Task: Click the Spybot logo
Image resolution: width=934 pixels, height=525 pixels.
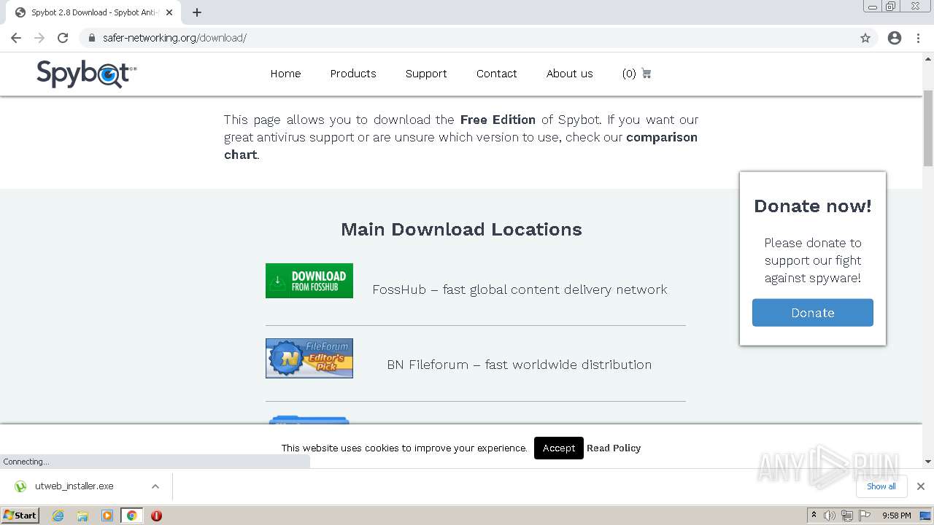Action: click(86, 74)
